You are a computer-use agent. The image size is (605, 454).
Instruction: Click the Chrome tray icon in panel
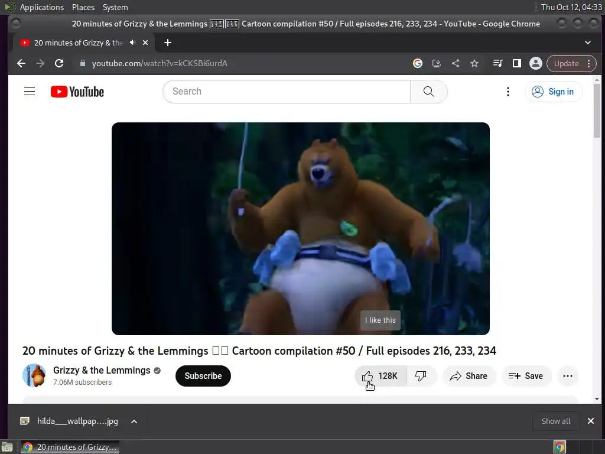coord(560,447)
